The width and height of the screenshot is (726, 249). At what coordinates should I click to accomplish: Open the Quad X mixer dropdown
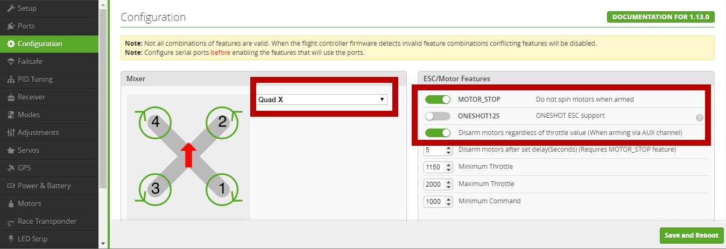pyautogui.click(x=321, y=99)
